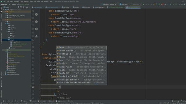Select TabBarView completion suggestion
Image resolution: width=186 pixels, height=104 pixels.
[81, 67]
